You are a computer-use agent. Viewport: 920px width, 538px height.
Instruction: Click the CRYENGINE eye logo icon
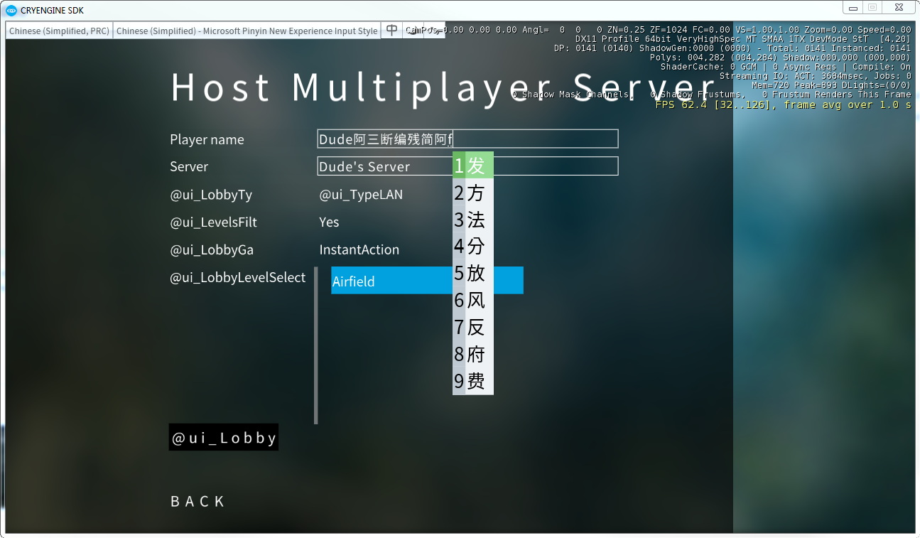pyautogui.click(x=11, y=10)
